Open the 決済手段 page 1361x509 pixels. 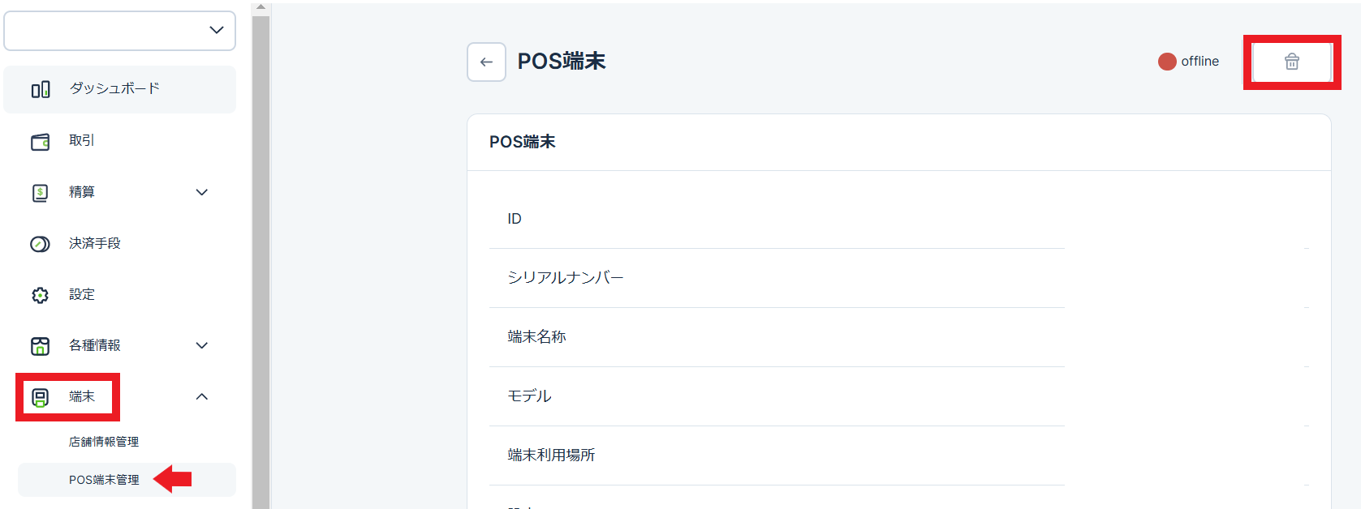tap(95, 243)
